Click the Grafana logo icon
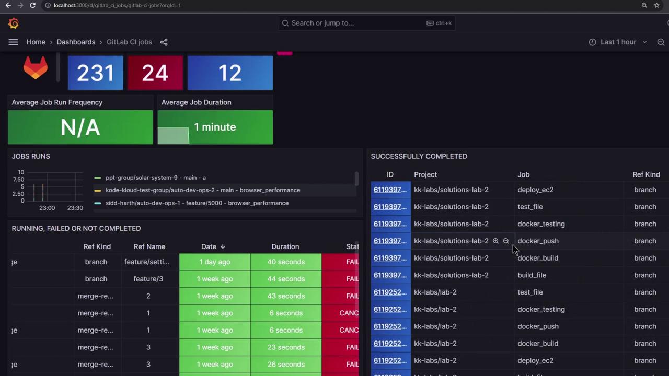Screen dimensions: 669x376 point(14,23)
